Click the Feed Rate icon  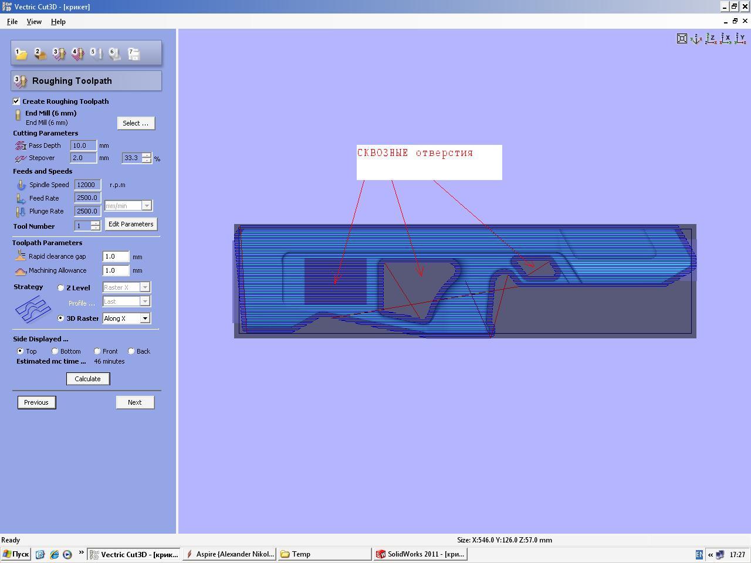[x=21, y=198]
